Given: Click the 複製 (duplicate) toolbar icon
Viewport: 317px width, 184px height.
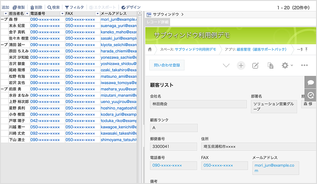Looking at the screenshot, I should point(15,7).
